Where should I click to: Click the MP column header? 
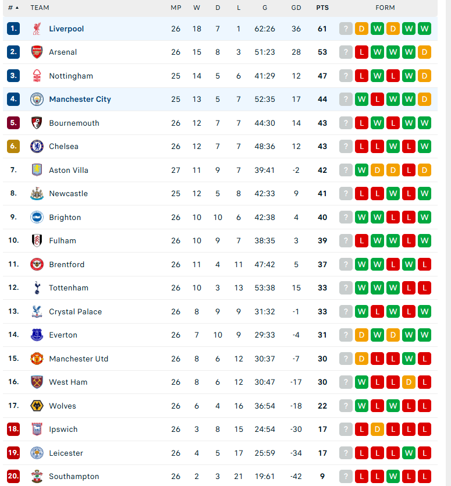(176, 8)
